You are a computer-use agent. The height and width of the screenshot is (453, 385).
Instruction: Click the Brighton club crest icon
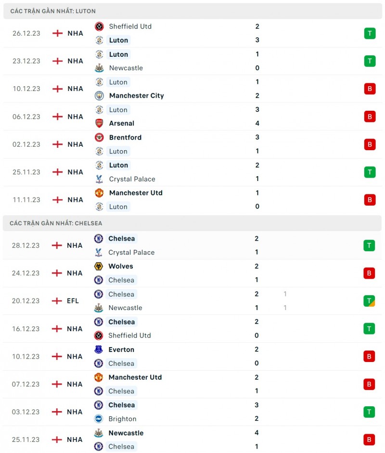pyautogui.click(x=99, y=419)
